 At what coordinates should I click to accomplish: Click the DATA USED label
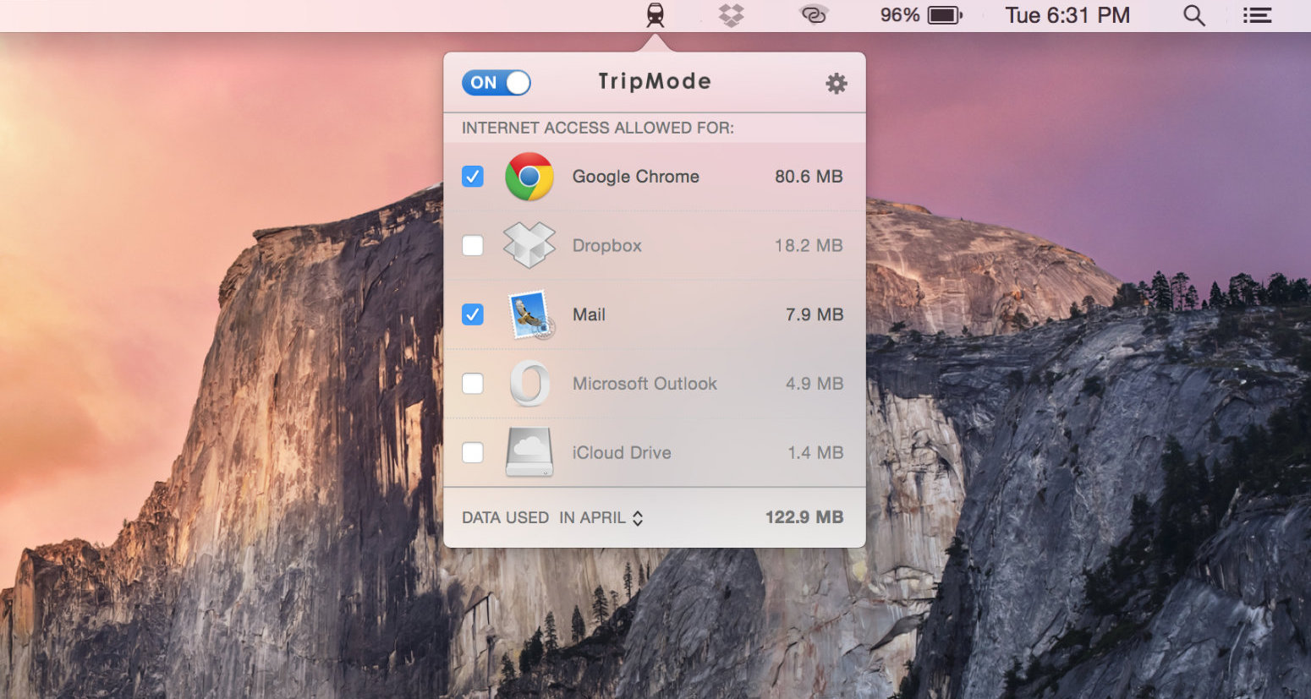[x=505, y=517]
